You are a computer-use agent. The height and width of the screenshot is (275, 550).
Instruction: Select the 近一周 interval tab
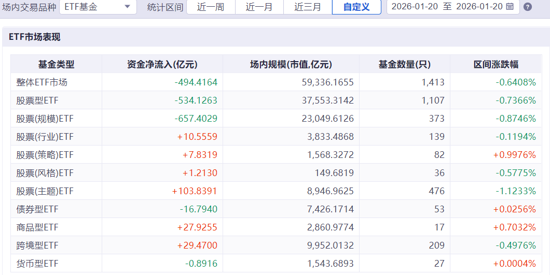[x=211, y=7]
